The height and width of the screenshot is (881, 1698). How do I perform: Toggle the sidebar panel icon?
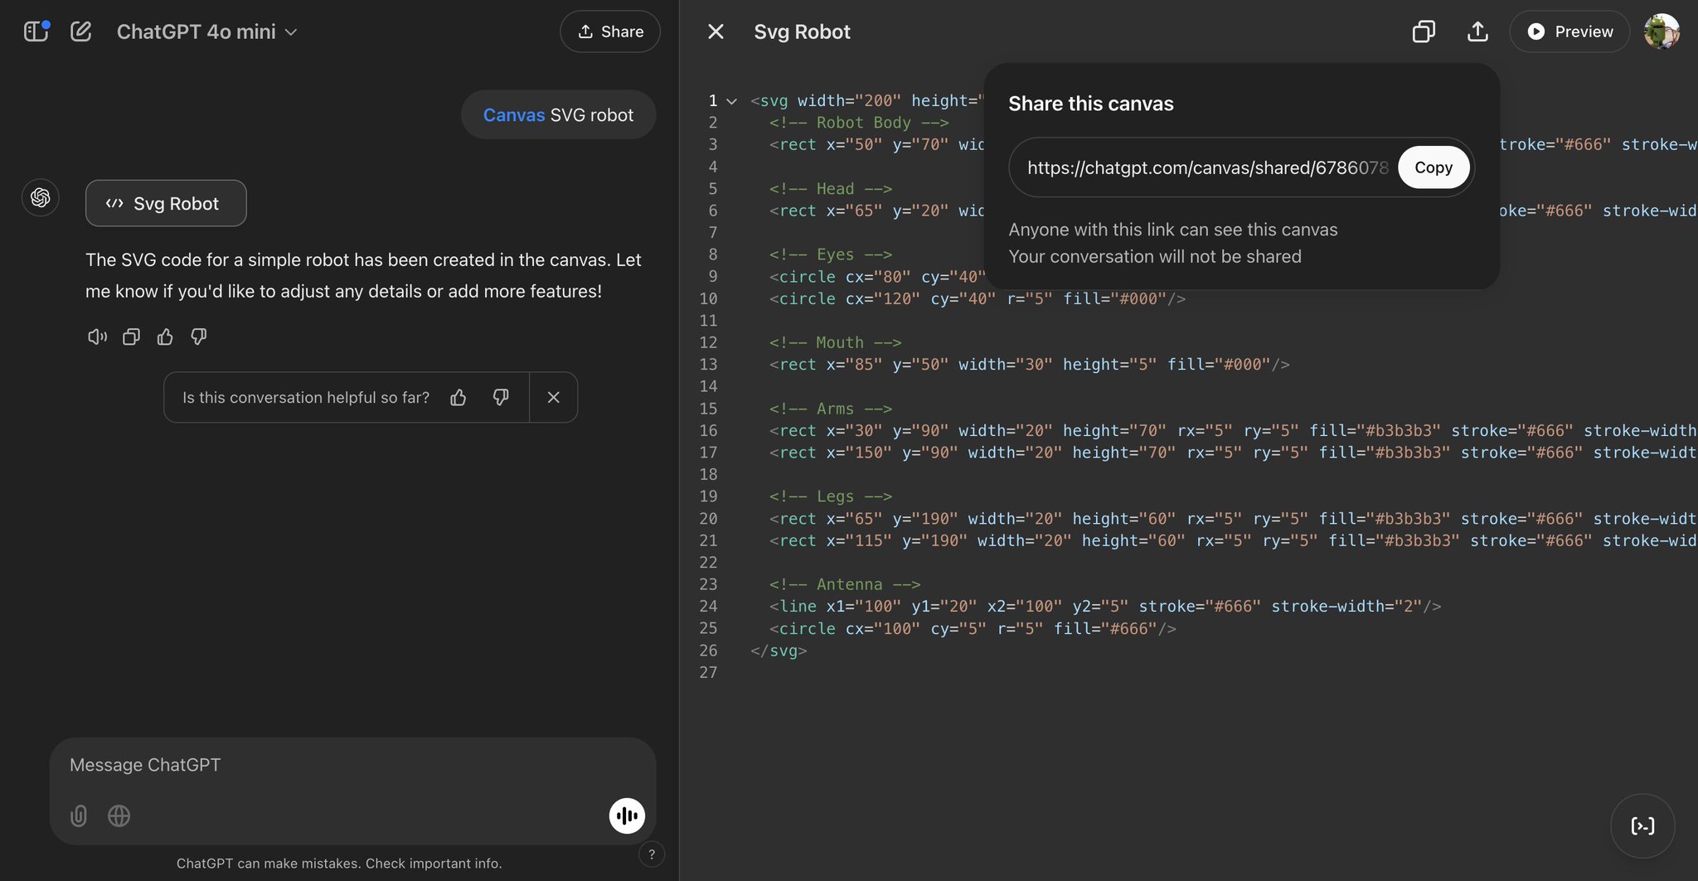(36, 31)
